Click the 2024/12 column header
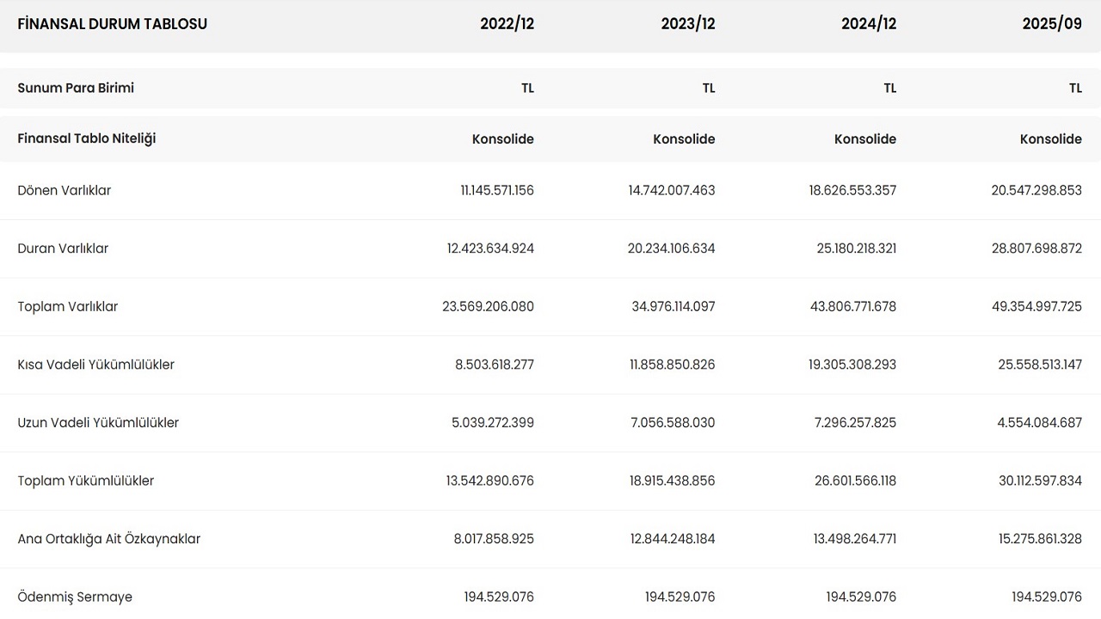The width and height of the screenshot is (1101, 619). 868,24
